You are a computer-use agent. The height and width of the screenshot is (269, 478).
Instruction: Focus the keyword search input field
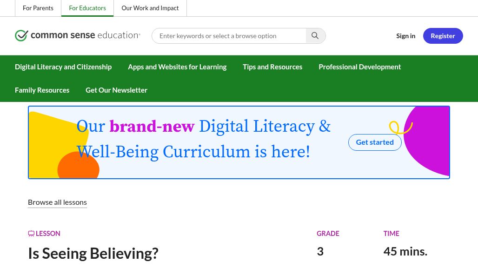point(229,36)
